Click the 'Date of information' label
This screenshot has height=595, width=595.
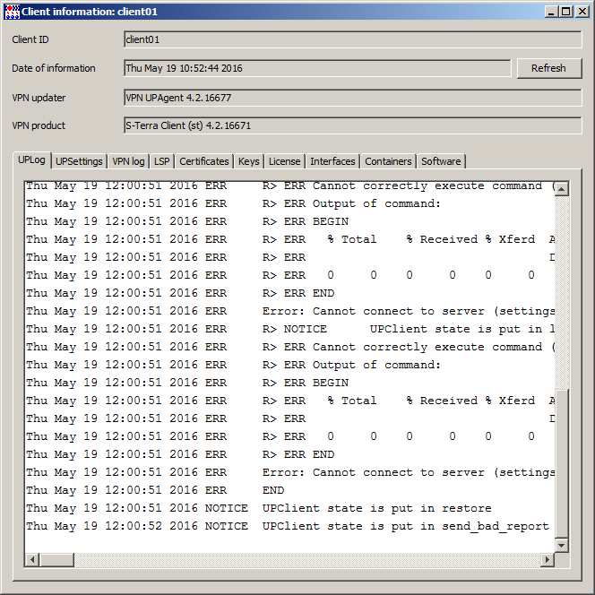point(54,68)
